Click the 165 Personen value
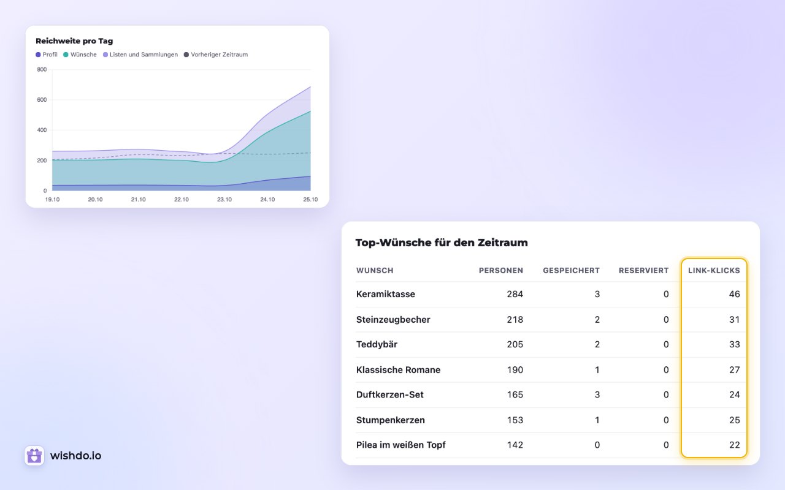This screenshot has height=490, width=785. coord(515,394)
